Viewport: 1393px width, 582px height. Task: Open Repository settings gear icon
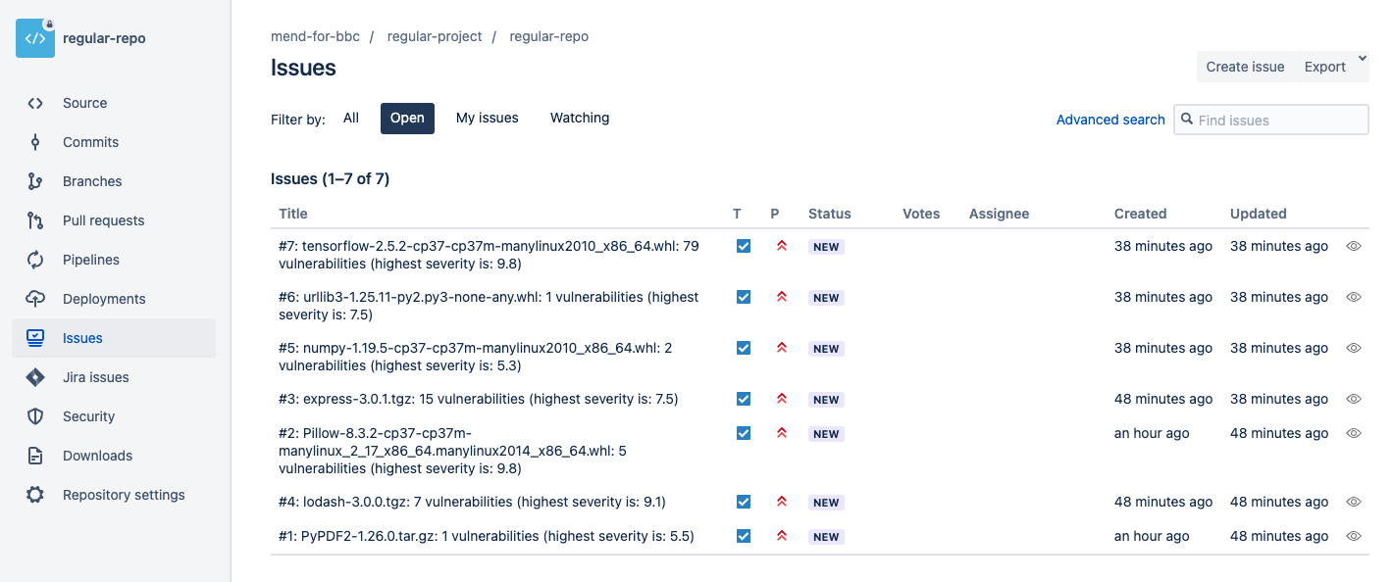(x=35, y=495)
